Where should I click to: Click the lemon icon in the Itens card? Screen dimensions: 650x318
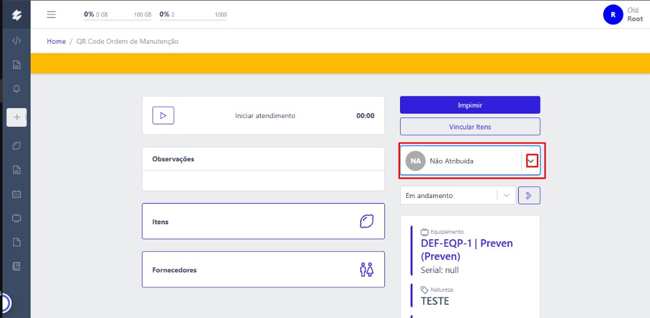366,221
